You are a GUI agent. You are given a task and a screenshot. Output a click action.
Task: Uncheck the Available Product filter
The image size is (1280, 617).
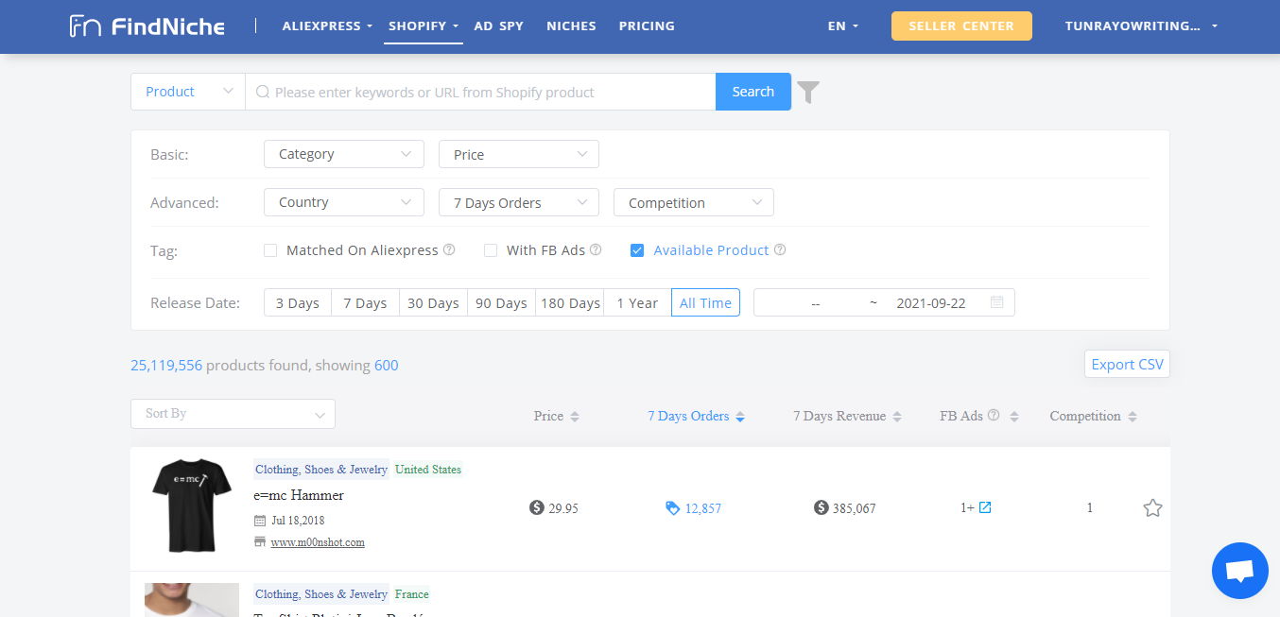tap(637, 249)
